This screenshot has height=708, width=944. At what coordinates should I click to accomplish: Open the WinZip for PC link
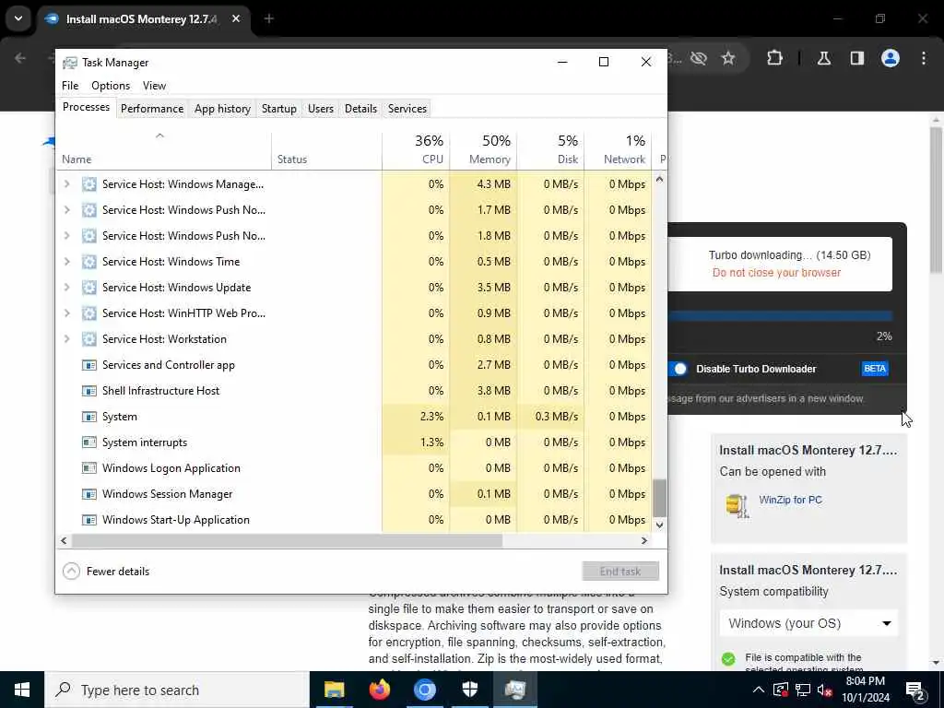point(790,500)
